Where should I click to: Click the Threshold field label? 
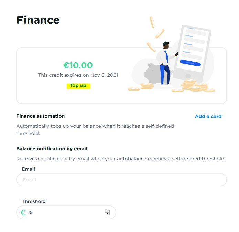coord(34,201)
